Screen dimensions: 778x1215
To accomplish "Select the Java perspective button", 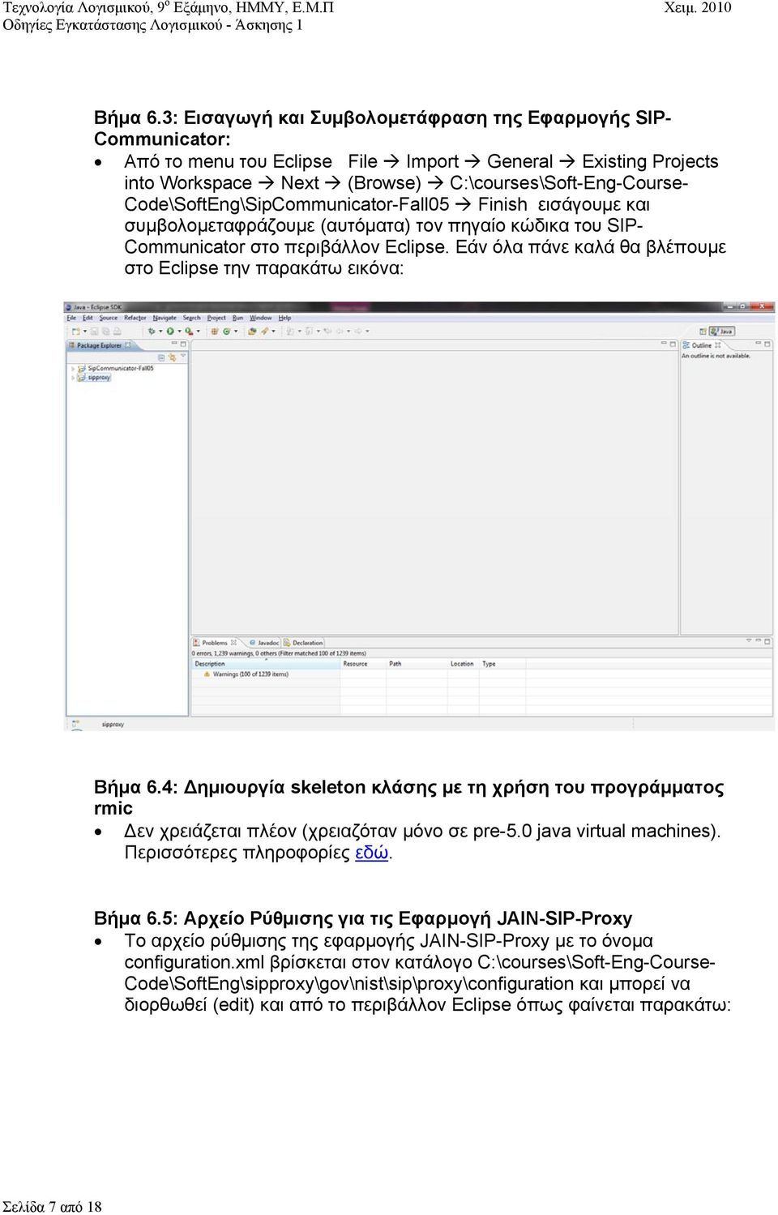I will [722, 332].
